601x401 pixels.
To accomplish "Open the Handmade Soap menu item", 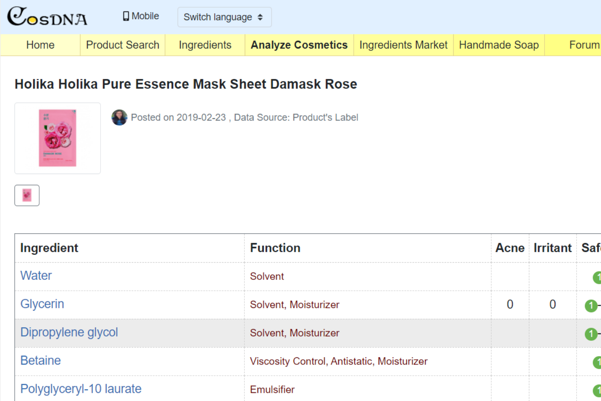I will pos(499,45).
